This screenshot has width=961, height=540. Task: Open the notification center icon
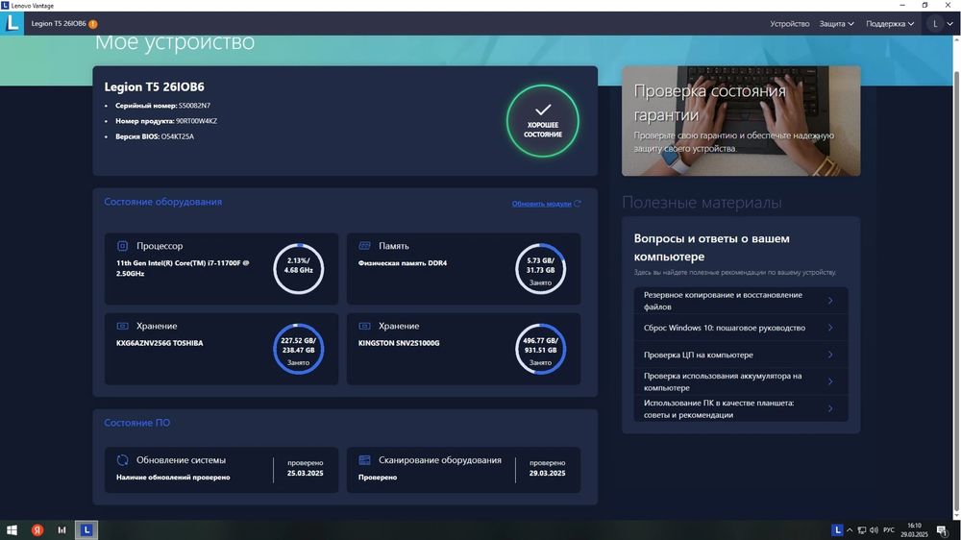coord(942,530)
